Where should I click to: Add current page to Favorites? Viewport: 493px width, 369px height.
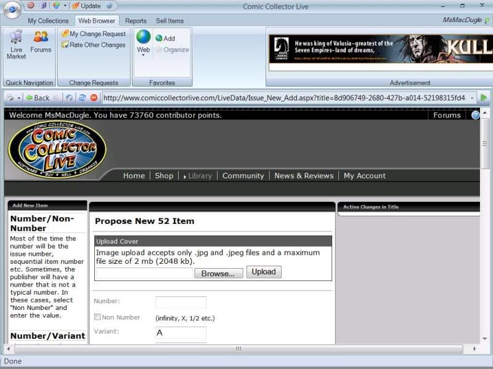click(x=165, y=38)
